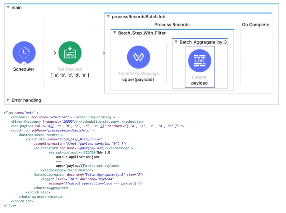The height and width of the screenshot is (213, 286).
Task: Collapse the processRecordsBatchJob scope triangle
Action: [x=108, y=17]
